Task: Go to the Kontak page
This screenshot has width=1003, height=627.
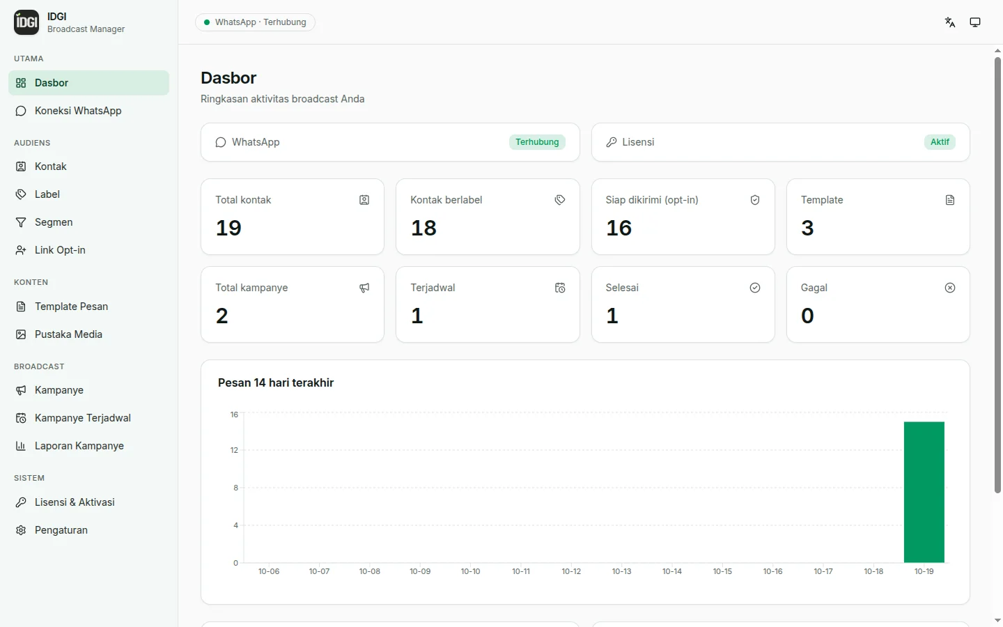Action: (x=88, y=167)
